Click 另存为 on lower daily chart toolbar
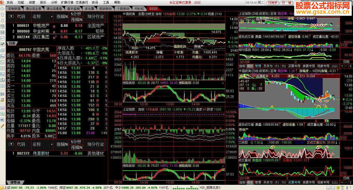 click(268, 182)
